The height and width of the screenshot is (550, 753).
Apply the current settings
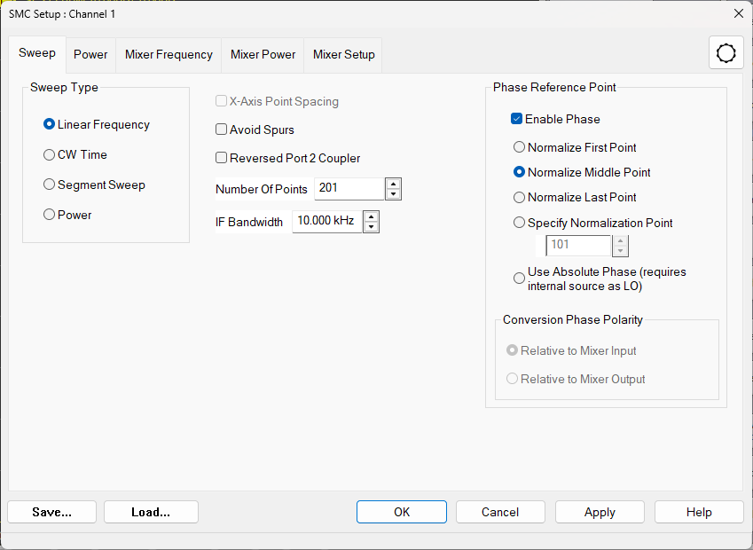point(600,512)
